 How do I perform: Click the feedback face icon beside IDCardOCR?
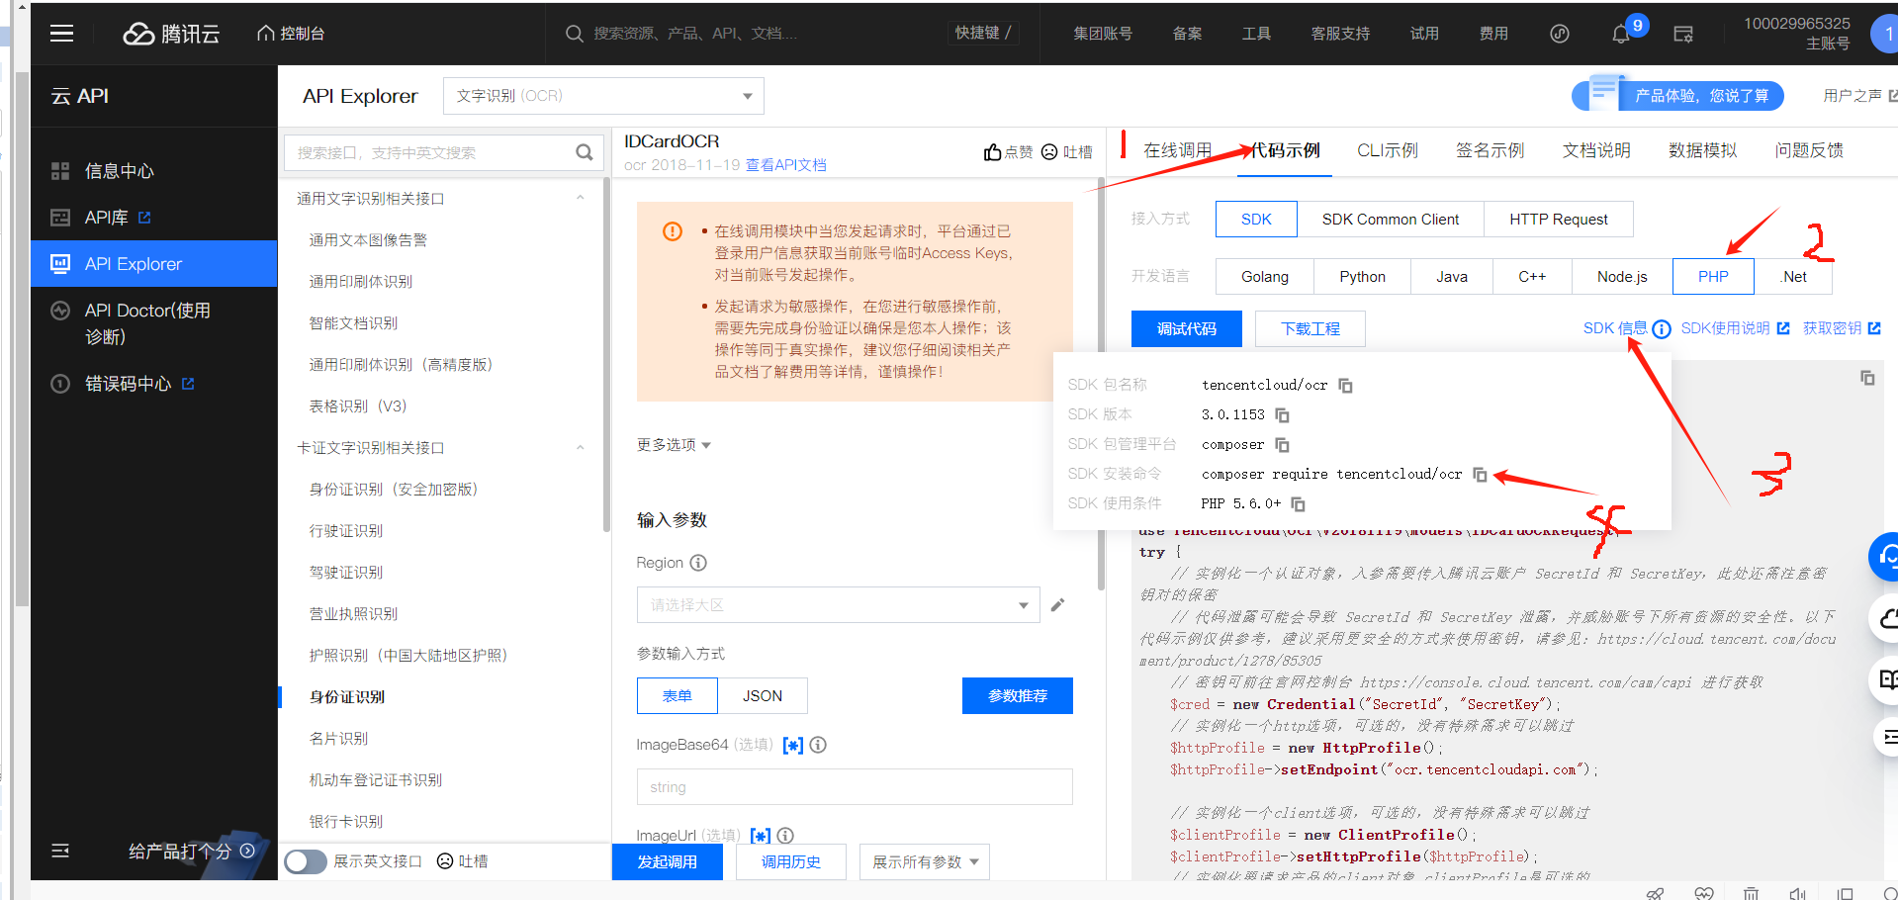[x=1050, y=151]
